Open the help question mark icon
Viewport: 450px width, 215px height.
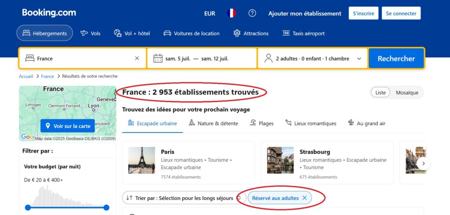252,13
